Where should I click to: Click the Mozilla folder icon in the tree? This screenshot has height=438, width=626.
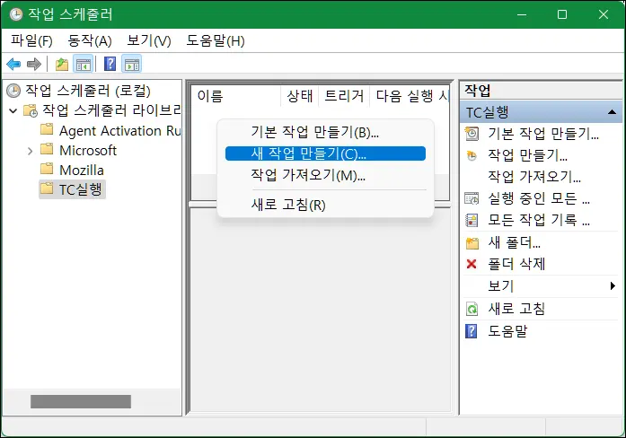tap(47, 169)
